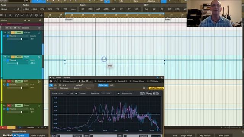Click the preset file icon in Pro EQ header
Screen dimensions: 244x137
click(x=60, y=85)
